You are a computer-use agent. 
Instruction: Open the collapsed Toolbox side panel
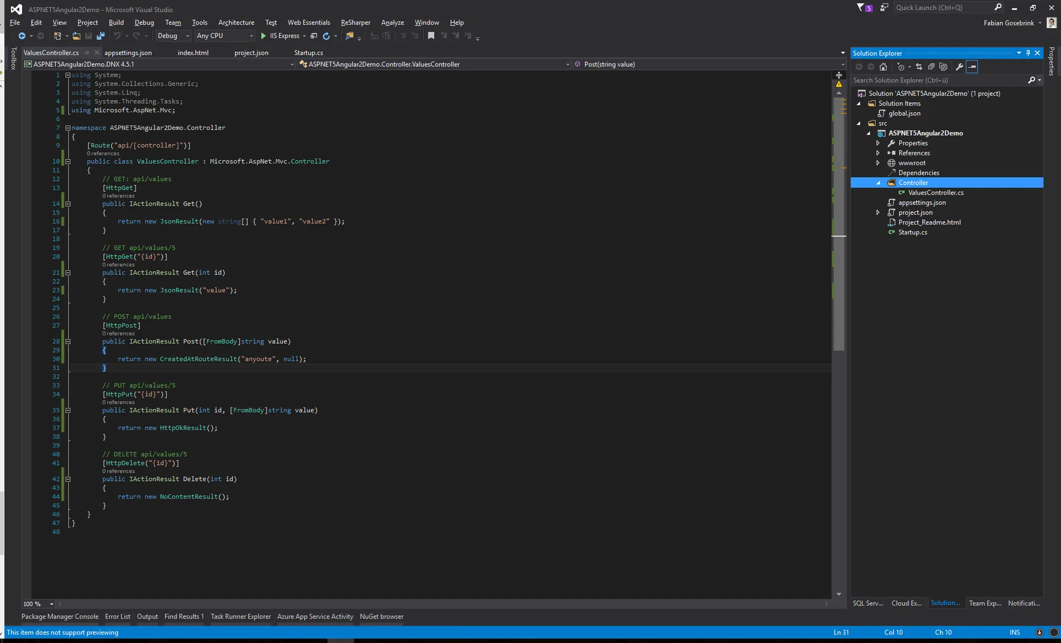pos(13,58)
